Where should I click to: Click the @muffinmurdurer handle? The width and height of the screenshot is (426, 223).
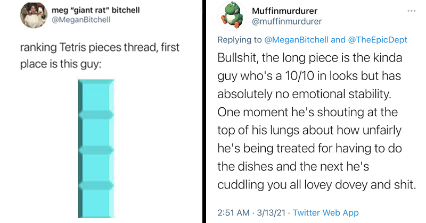(282, 21)
